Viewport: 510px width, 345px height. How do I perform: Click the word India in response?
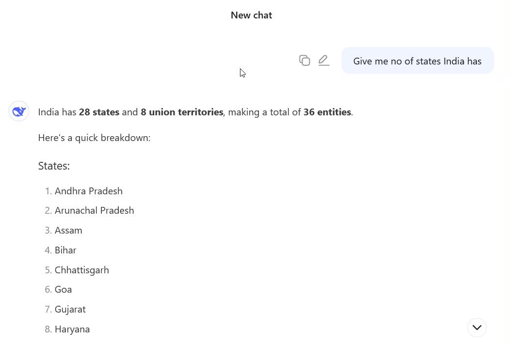(x=49, y=112)
